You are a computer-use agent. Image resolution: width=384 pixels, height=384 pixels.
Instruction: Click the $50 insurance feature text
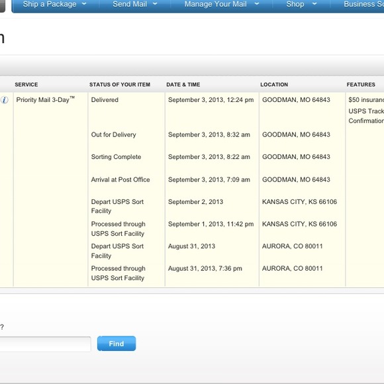366,100
